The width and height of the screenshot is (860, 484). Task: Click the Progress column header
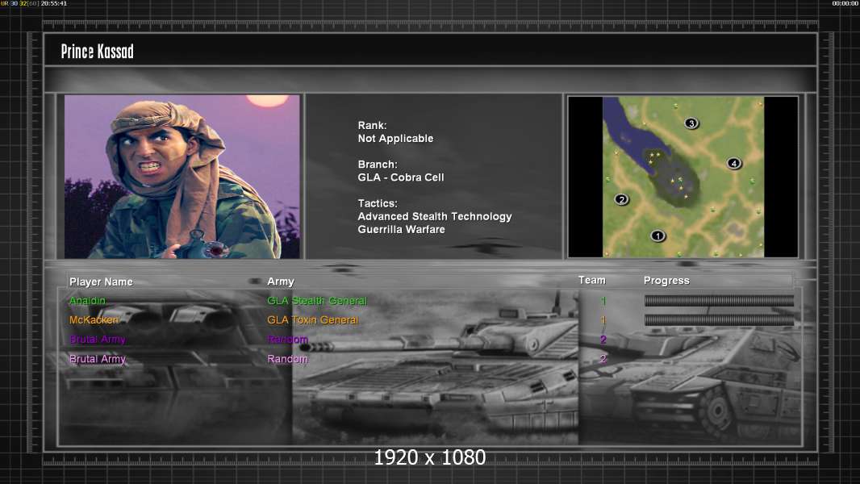666,281
